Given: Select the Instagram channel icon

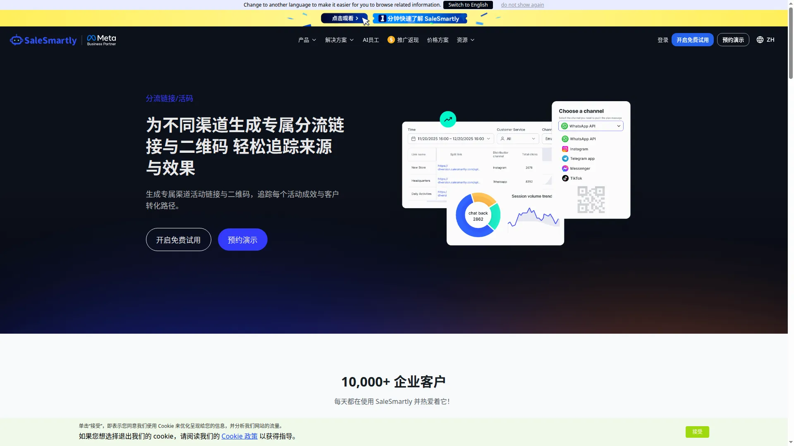Looking at the screenshot, I should (565, 149).
